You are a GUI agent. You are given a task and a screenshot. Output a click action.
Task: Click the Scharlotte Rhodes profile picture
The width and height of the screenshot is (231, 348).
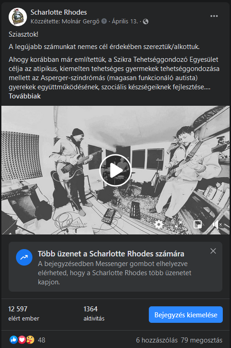tap(18, 17)
